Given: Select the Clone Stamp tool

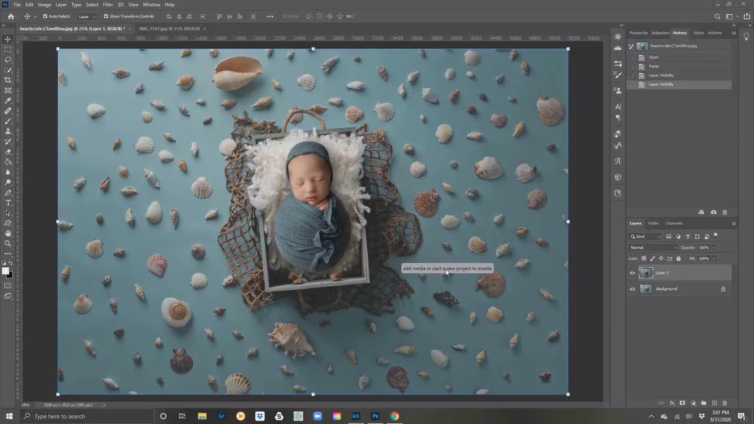Looking at the screenshot, I should (8, 132).
